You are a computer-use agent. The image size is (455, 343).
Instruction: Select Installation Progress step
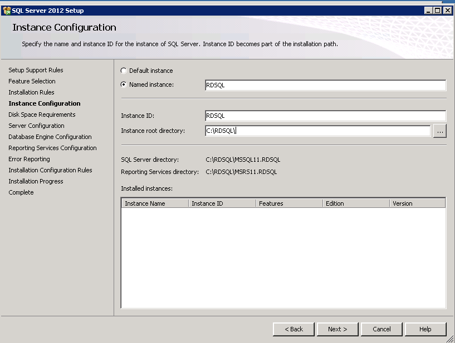[x=36, y=181]
